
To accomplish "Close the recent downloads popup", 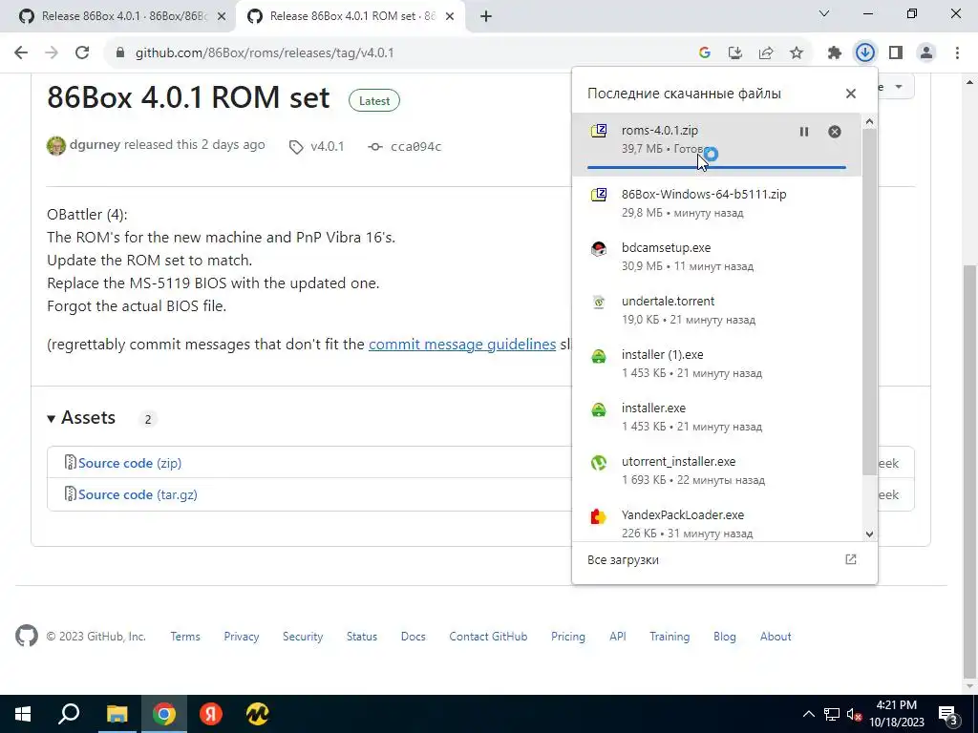I will click(851, 94).
